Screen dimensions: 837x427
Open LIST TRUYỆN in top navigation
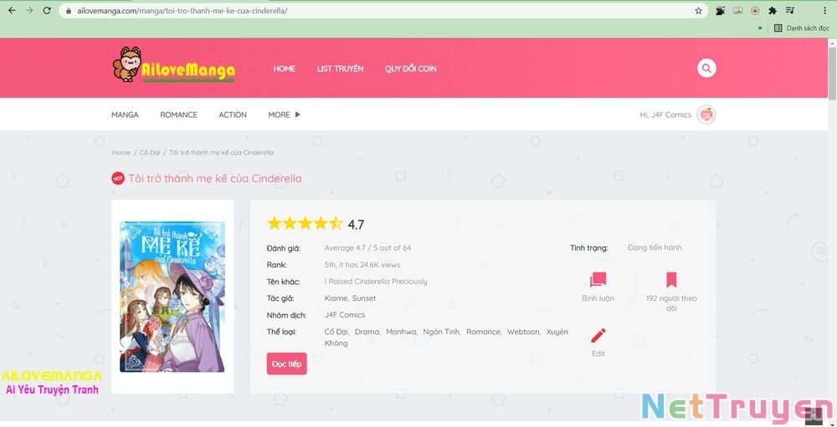coord(340,69)
